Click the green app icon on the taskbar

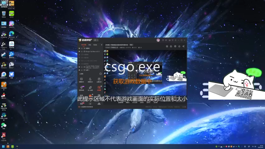(x=13, y=146)
